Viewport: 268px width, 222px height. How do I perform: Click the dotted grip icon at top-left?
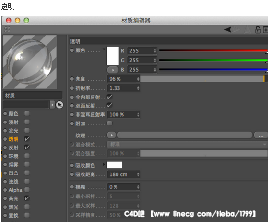tap(7, 29)
